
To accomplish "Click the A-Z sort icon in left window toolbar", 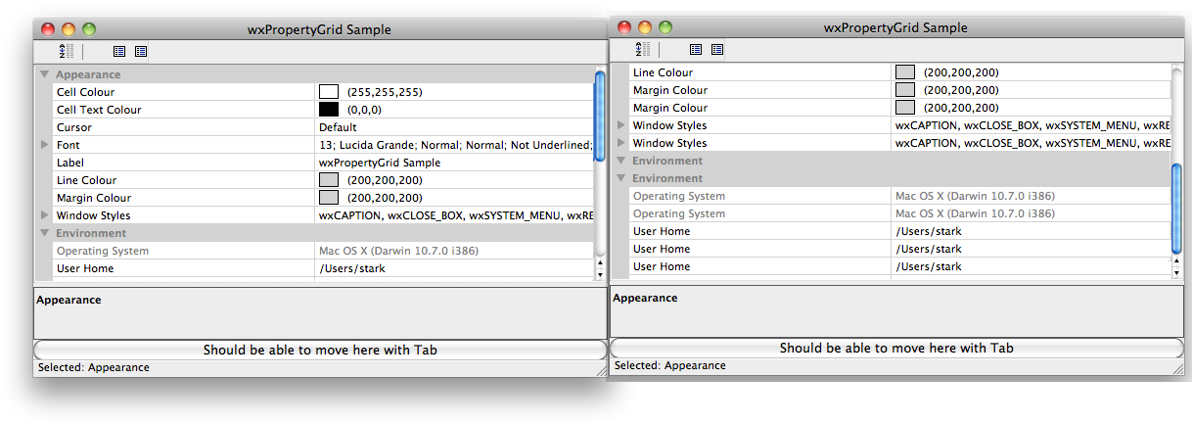I will pos(65,51).
